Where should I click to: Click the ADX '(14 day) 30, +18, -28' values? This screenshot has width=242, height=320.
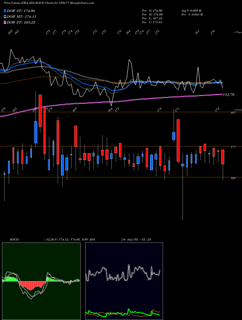point(136,240)
